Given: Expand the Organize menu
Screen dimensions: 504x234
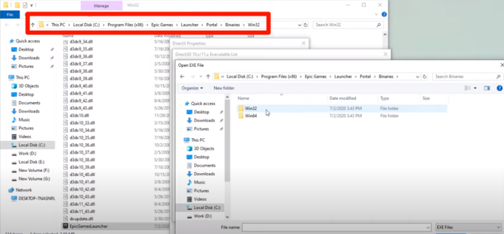Looking at the screenshot, I should tap(192, 88).
